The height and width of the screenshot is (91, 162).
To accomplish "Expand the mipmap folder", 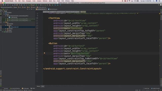I will (6, 29).
